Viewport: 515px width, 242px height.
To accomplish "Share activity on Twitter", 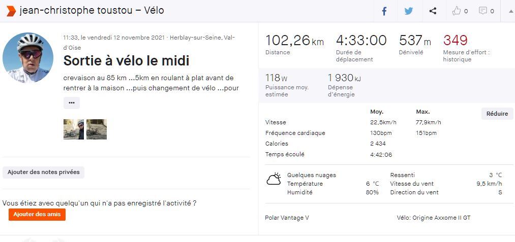I will pyautogui.click(x=409, y=11).
